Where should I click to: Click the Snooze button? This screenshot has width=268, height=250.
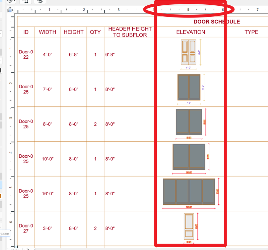5,234
